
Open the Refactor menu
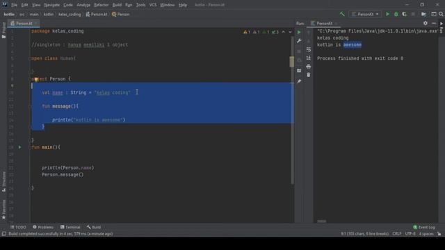click(102, 5)
